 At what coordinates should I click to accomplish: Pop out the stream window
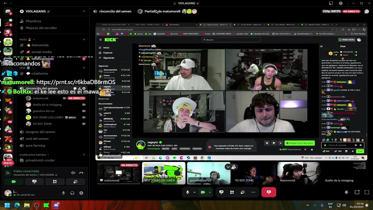tap(357, 192)
